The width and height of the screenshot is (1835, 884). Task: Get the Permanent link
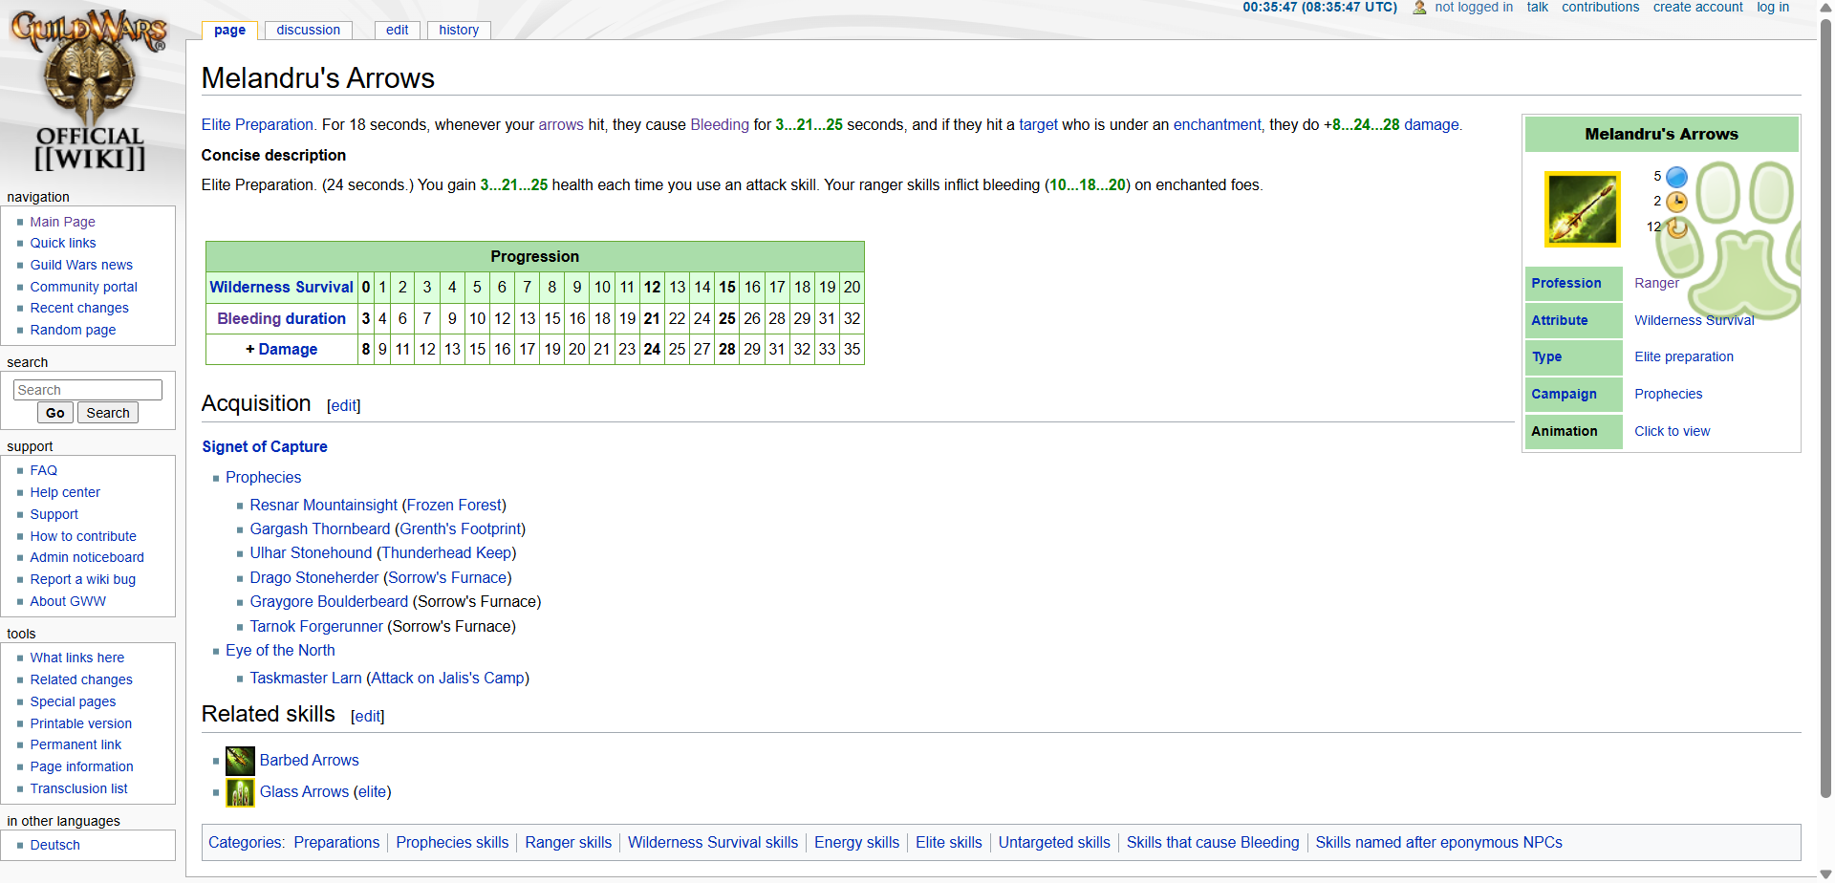[76, 744]
